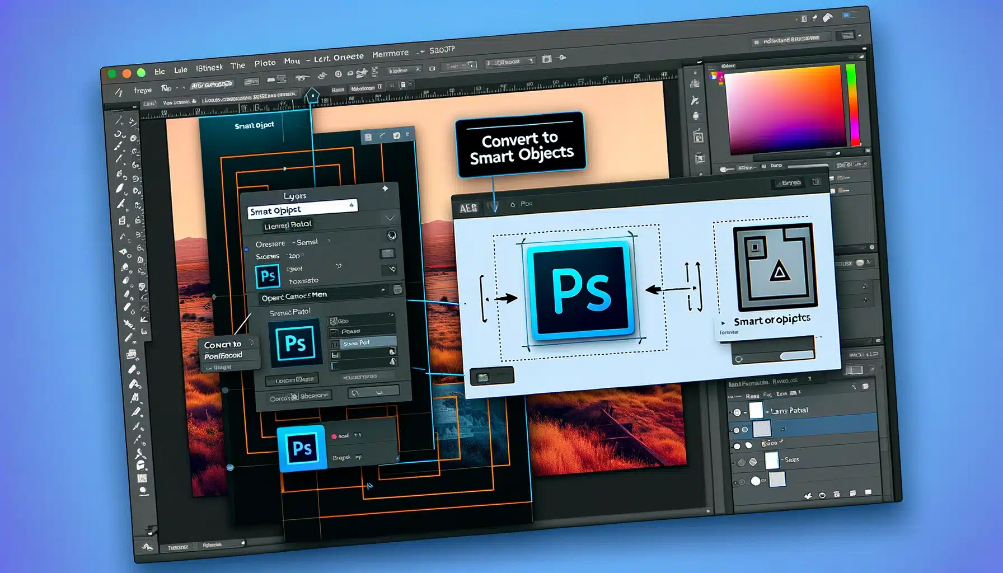
Task: Click the Ps layer thumbnail icon in Layers panel
Action: click(x=268, y=276)
